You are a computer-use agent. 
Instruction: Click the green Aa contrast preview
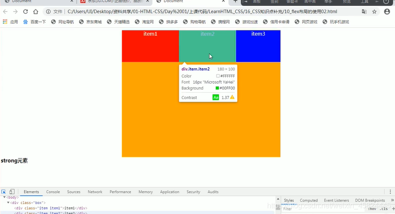216,97
